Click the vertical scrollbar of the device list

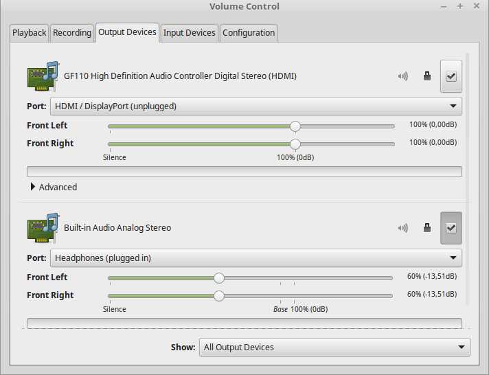pyautogui.click(x=467, y=179)
